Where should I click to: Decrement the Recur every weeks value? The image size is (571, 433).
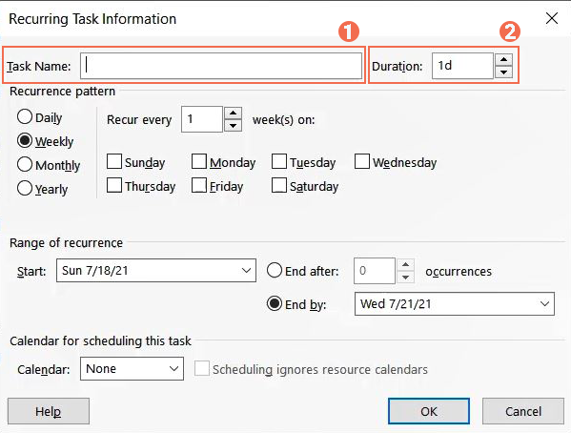(x=233, y=126)
